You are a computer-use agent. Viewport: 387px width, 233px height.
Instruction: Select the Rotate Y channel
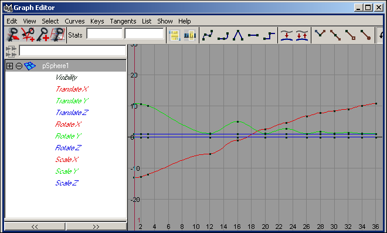coord(68,136)
